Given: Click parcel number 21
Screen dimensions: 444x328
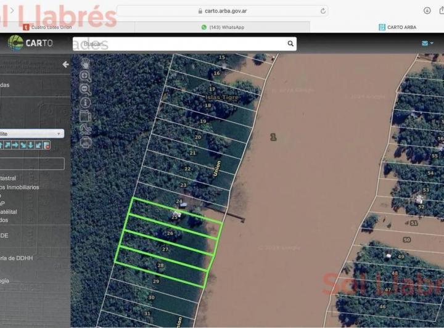Looking at the screenshot, I should (x=192, y=153).
